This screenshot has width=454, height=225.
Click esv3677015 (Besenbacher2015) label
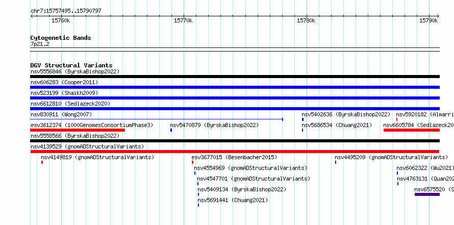(234, 157)
